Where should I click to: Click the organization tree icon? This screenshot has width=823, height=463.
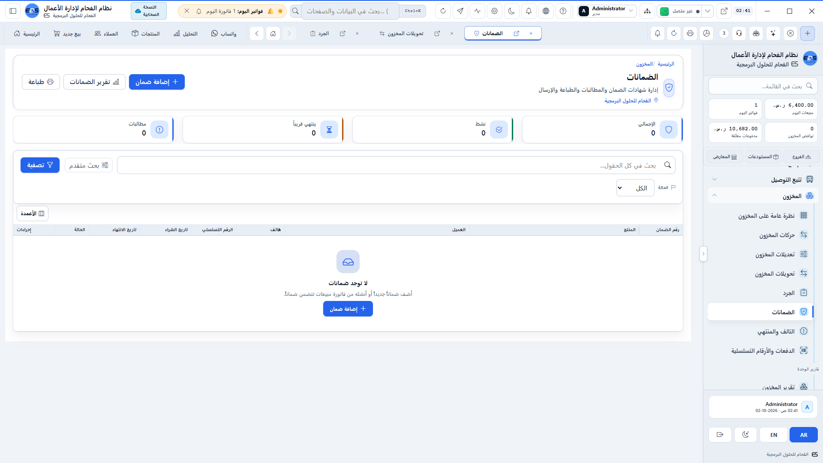click(x=647, y=11)
